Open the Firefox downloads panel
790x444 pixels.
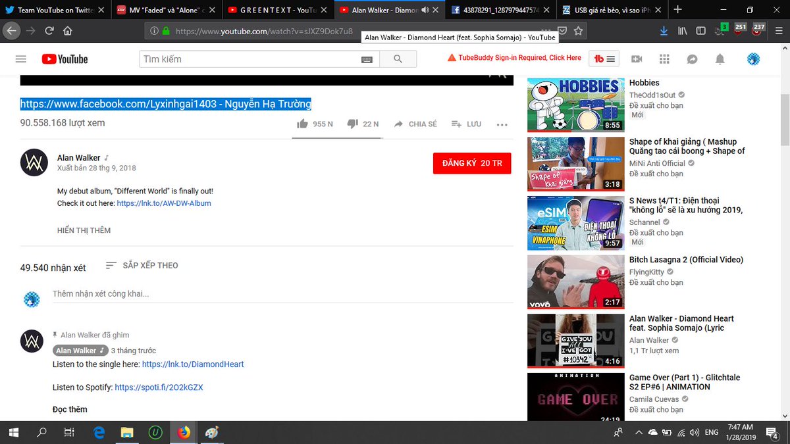(664, 31)
